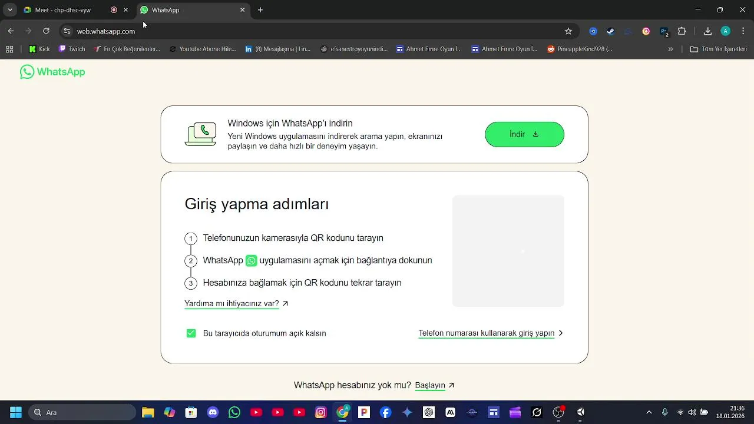Uncheck 'Bu tarayıcıda oturumum açık kalsın'
This screenshot has width=754, height=424.
pos(191,333)
